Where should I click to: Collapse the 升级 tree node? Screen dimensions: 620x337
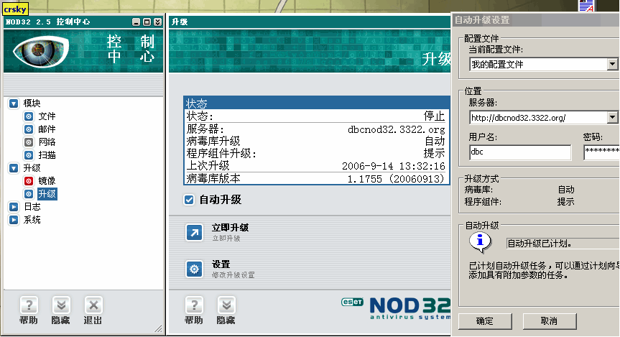(14, 168)
